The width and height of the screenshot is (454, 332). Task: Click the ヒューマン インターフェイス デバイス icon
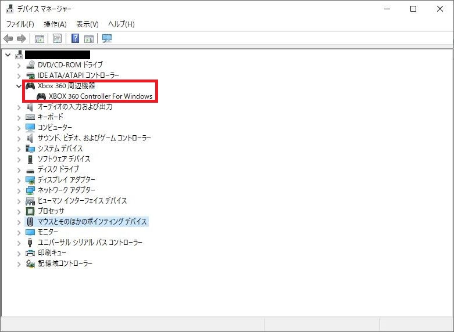click(x=30, y=201)
